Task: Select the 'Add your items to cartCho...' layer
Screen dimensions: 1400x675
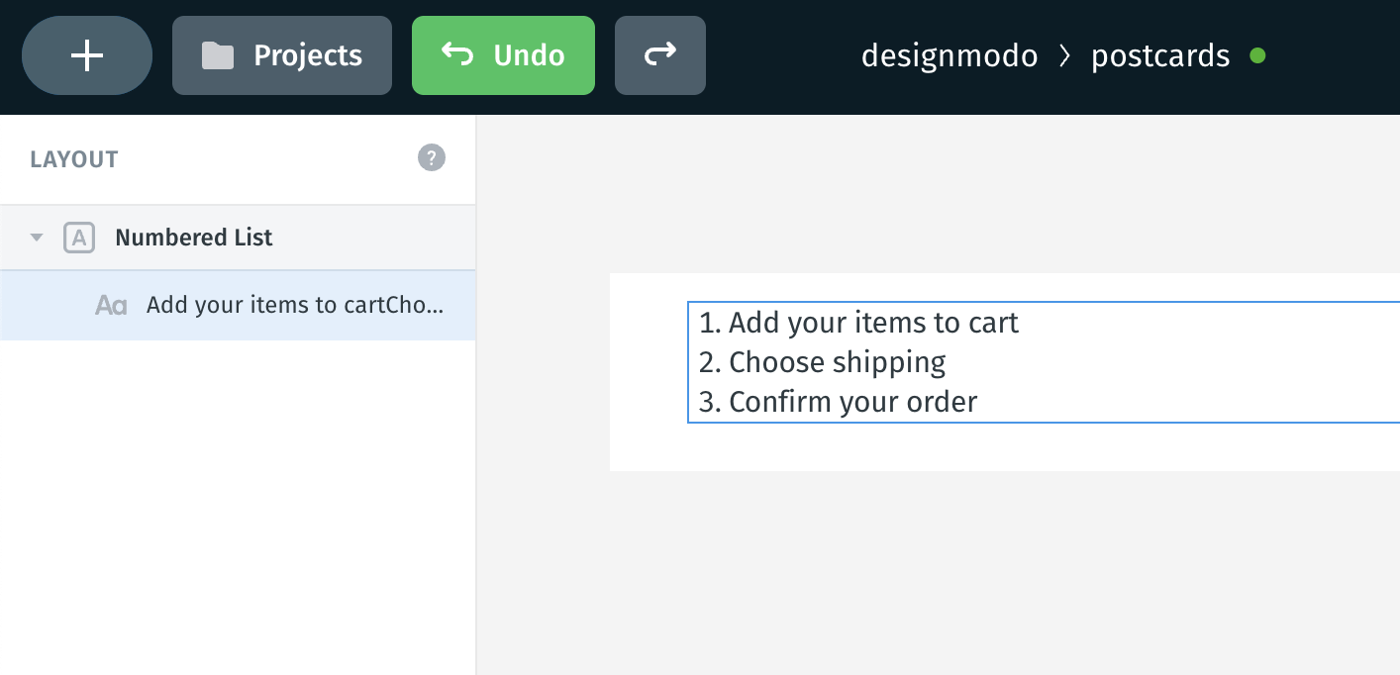Action: (238, 305)
